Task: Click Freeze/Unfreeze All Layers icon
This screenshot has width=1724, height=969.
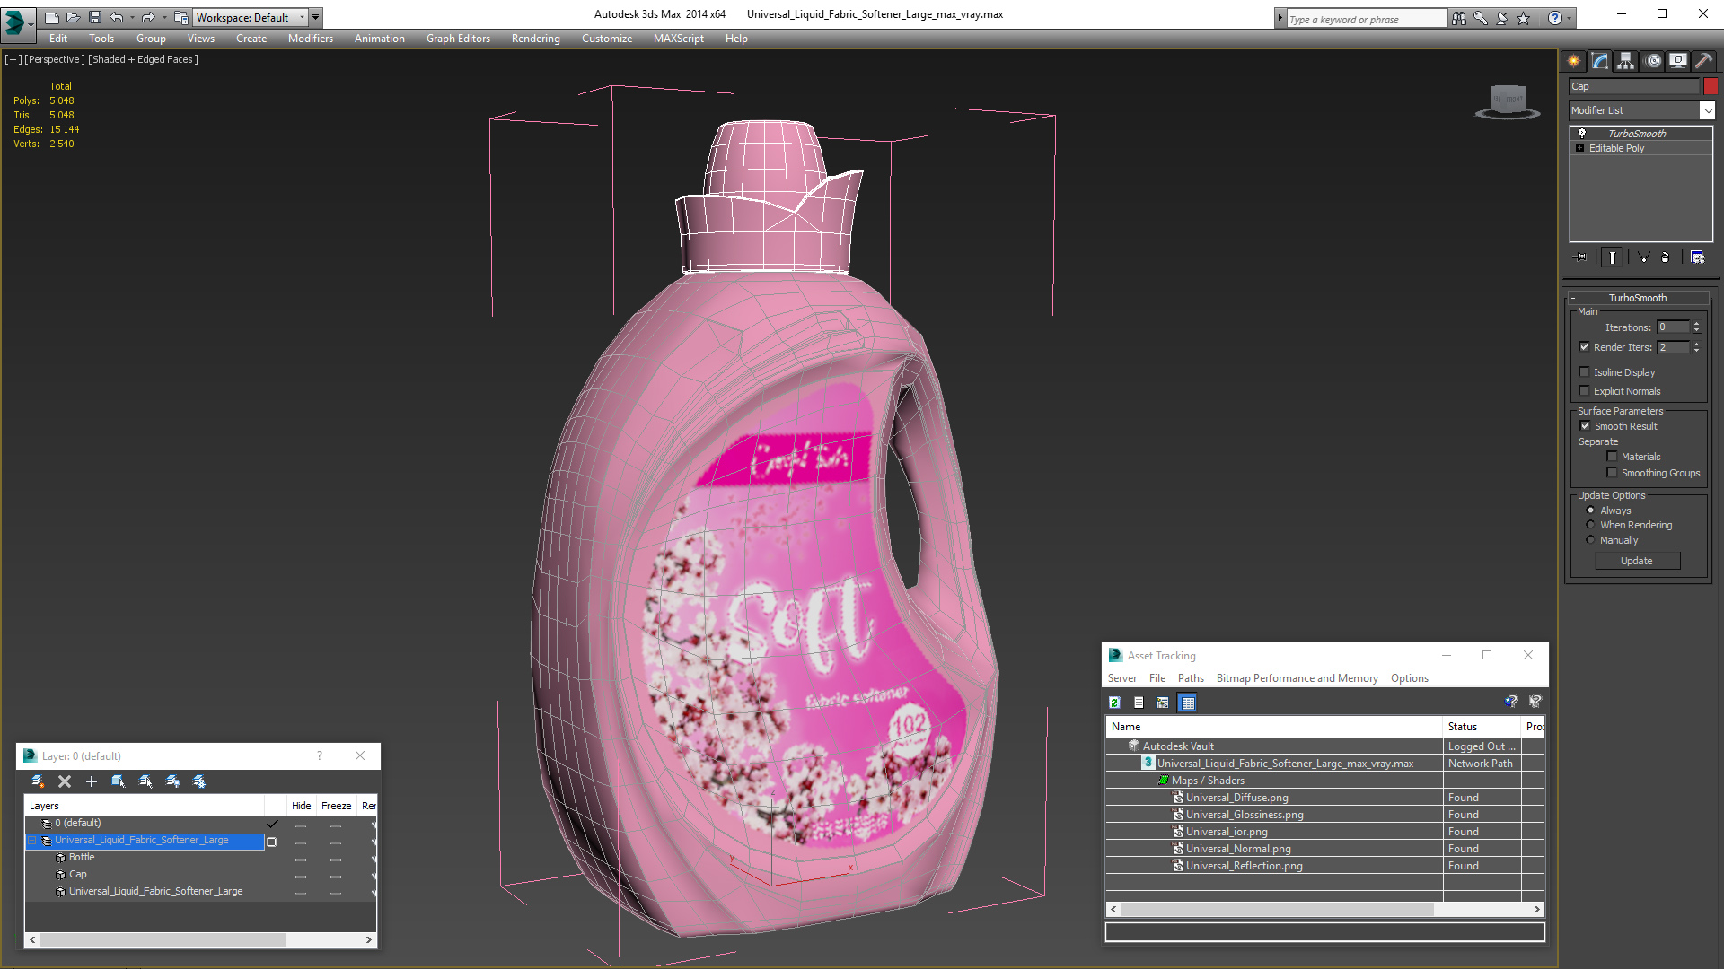Action: [x=199, y=781]
